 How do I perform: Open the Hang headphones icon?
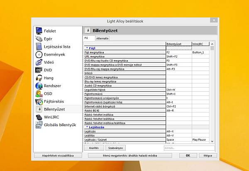(x=39, y=78)
